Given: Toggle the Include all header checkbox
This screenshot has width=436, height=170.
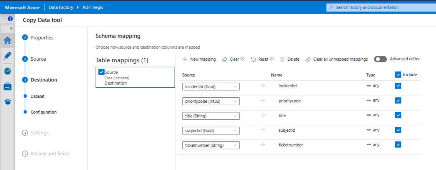Looking at the screenshot, I should point(398,75).
